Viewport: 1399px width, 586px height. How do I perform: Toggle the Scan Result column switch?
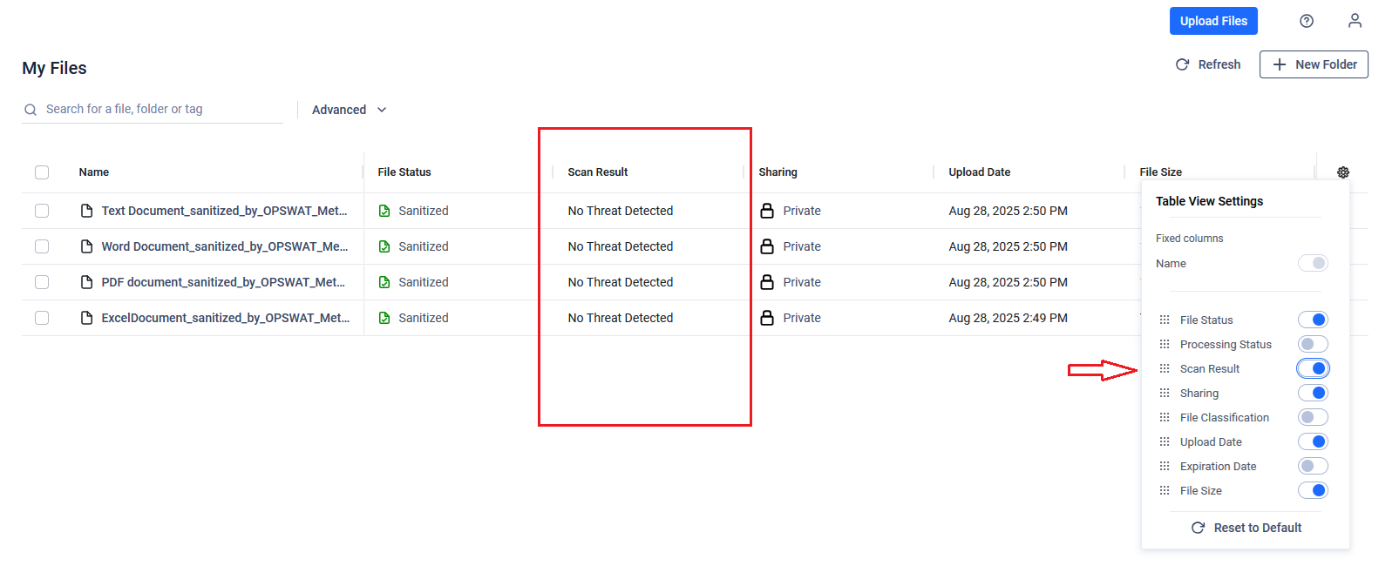tap(1313, 368)
